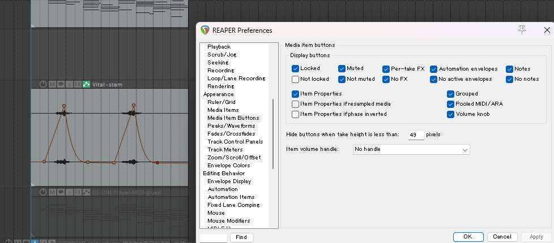Screen dimensions: 554x243
Task: Select Media Items in the preferences tree
Action: pos(223,110)
